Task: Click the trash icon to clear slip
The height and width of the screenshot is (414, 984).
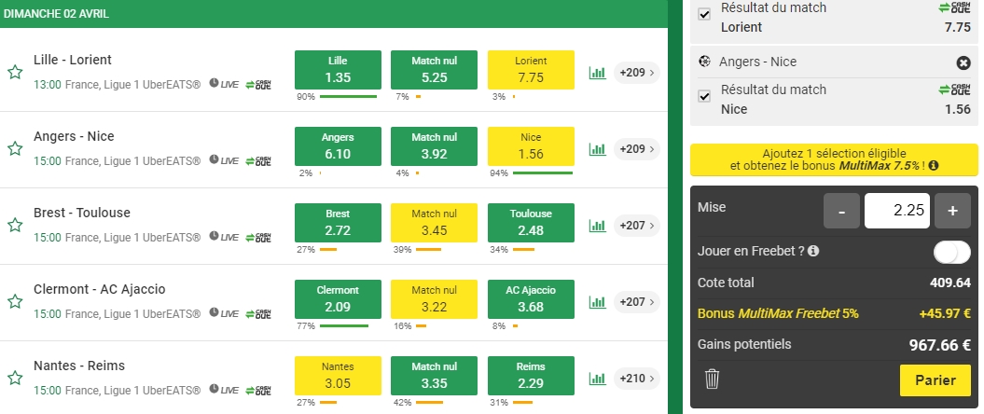Action: (712, 379)
